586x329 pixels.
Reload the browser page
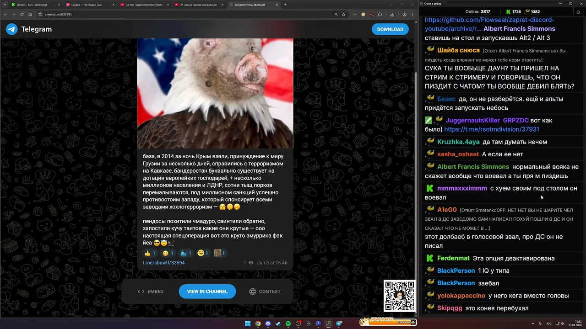click(22, 14)
